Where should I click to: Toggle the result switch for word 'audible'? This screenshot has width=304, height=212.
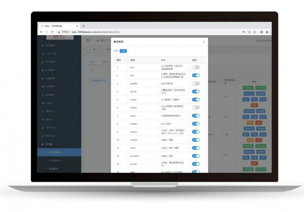click(x=196, y=84)
